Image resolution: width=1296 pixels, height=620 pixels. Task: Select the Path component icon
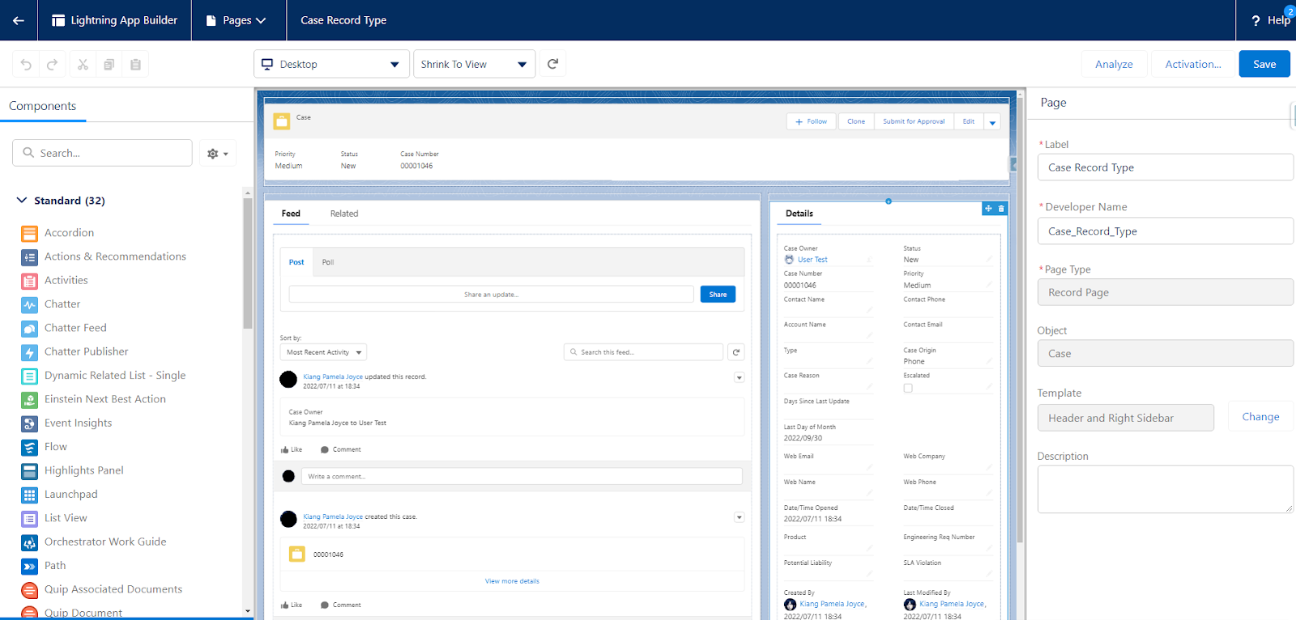click(x=30, y=567)
